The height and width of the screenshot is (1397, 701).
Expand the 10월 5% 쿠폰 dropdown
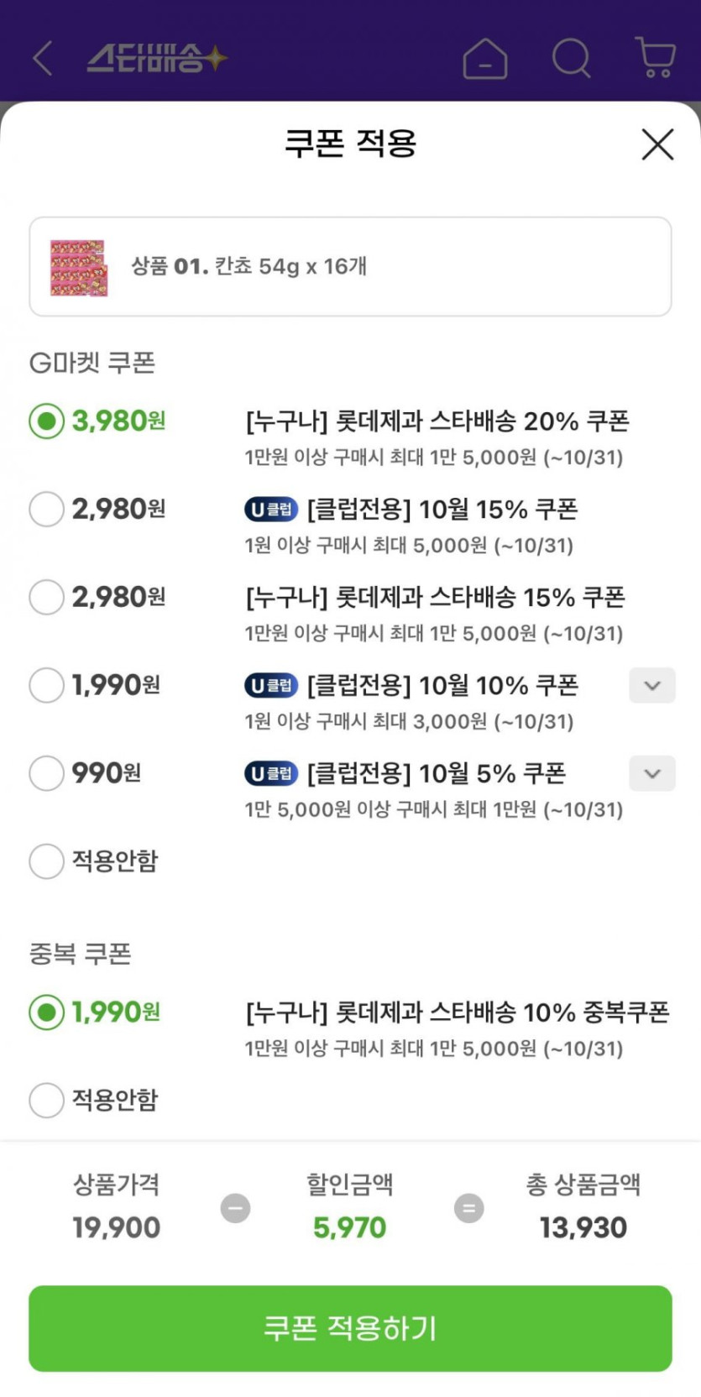pyautogui.click(x=652, y=773)
